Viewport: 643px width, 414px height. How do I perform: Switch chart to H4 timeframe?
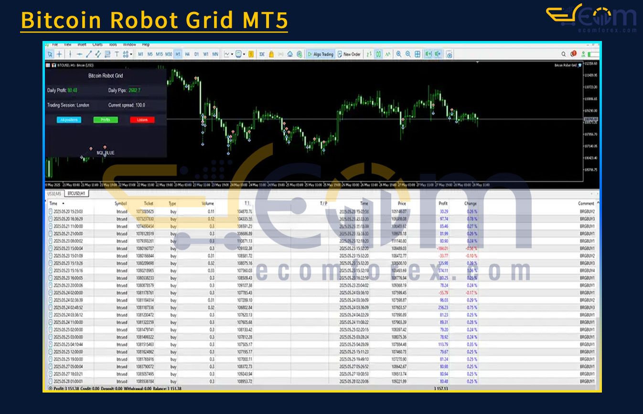187,54
